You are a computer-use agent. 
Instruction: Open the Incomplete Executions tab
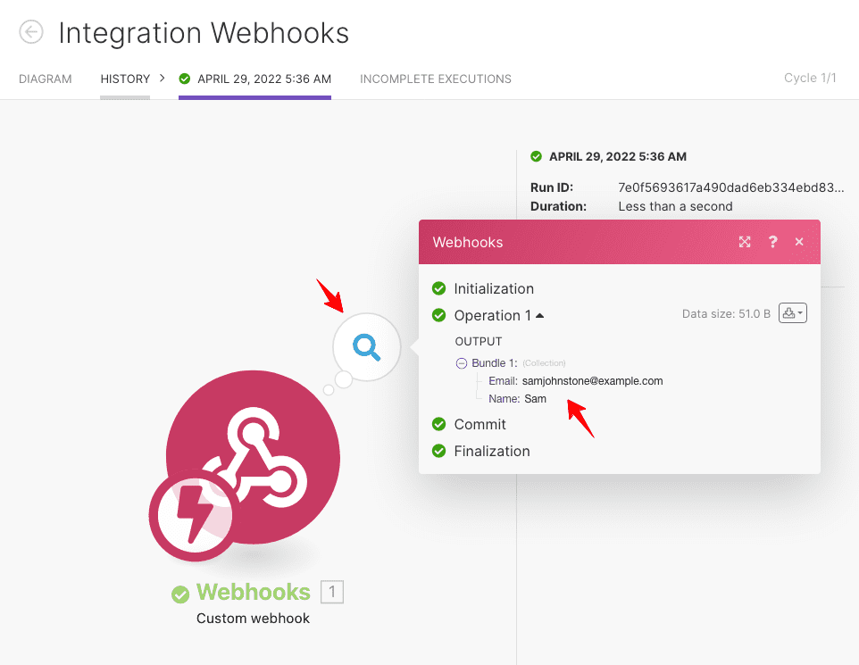[436, 79]
